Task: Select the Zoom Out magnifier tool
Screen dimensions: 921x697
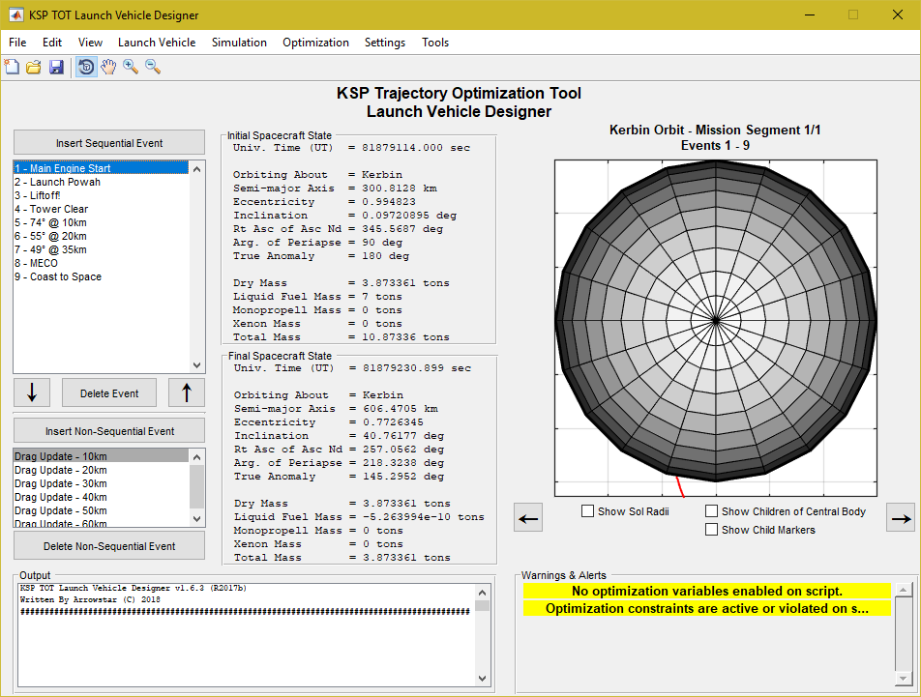Action: click(153, 67)
